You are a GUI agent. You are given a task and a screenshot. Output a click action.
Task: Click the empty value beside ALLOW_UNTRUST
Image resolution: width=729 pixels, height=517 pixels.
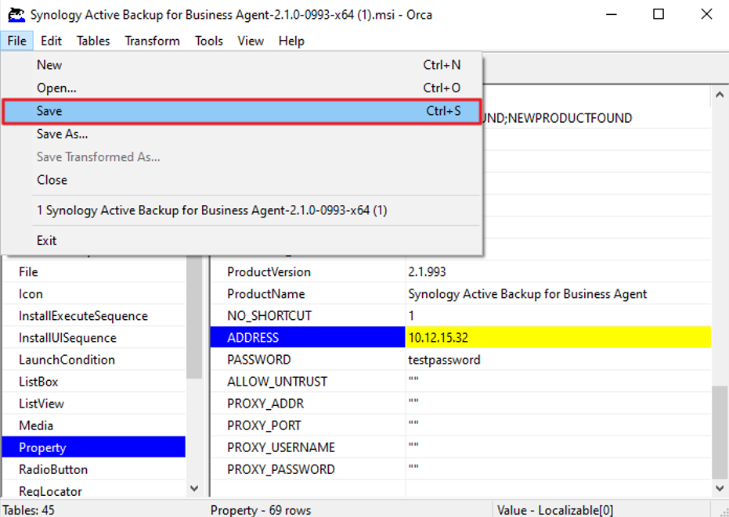(x=558, y=382)
